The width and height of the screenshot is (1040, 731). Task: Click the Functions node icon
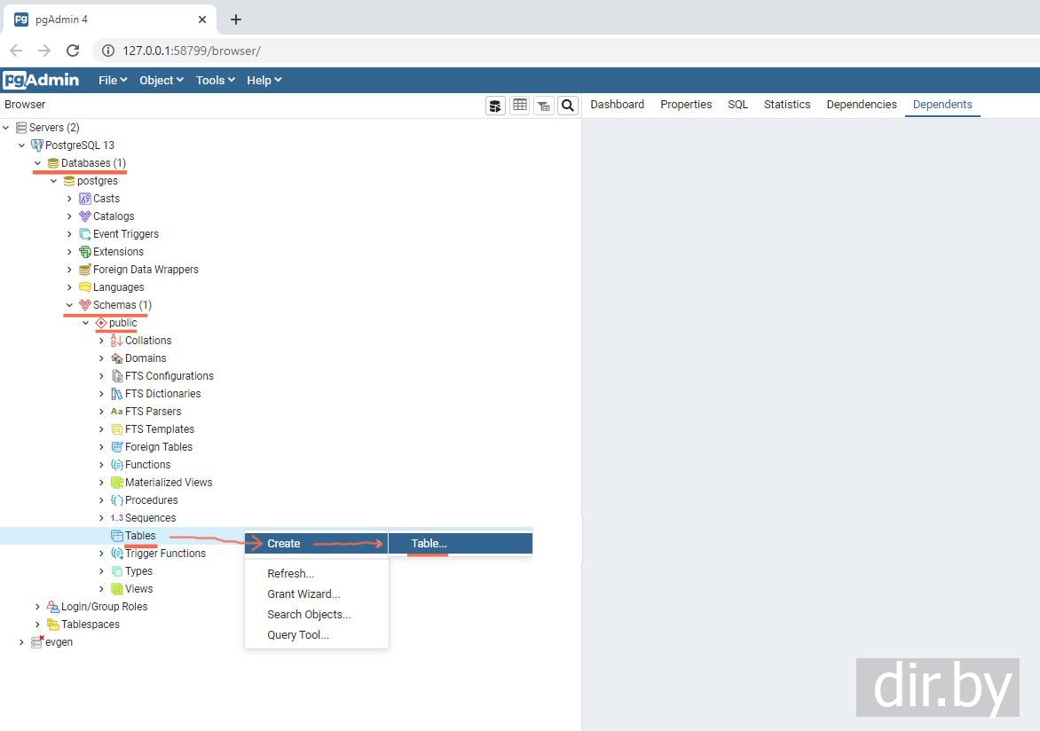[x=117, y=465]
